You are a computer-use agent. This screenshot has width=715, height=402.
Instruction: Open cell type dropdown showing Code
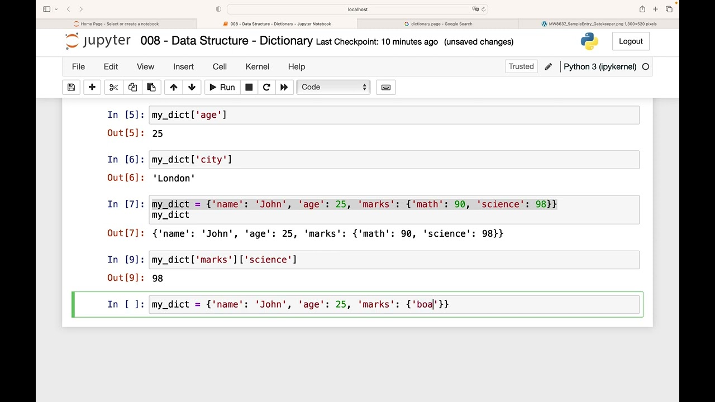[333, 87]
